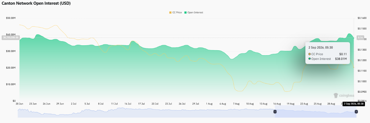
Task: Click the 2 Jul date label
Action: tap(74, 104)
